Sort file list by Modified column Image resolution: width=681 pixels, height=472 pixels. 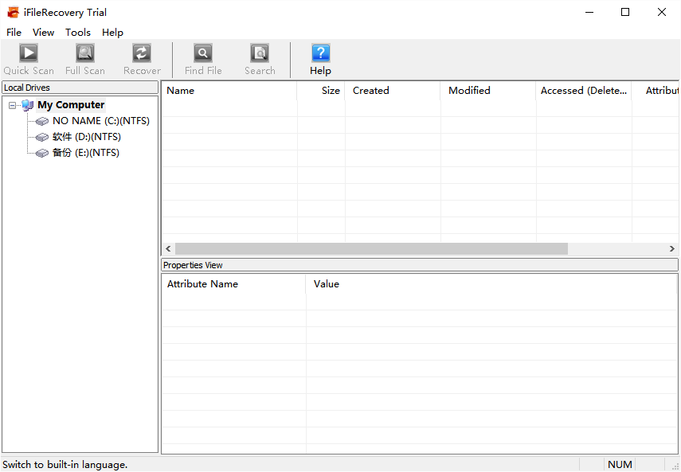(488, 91)
